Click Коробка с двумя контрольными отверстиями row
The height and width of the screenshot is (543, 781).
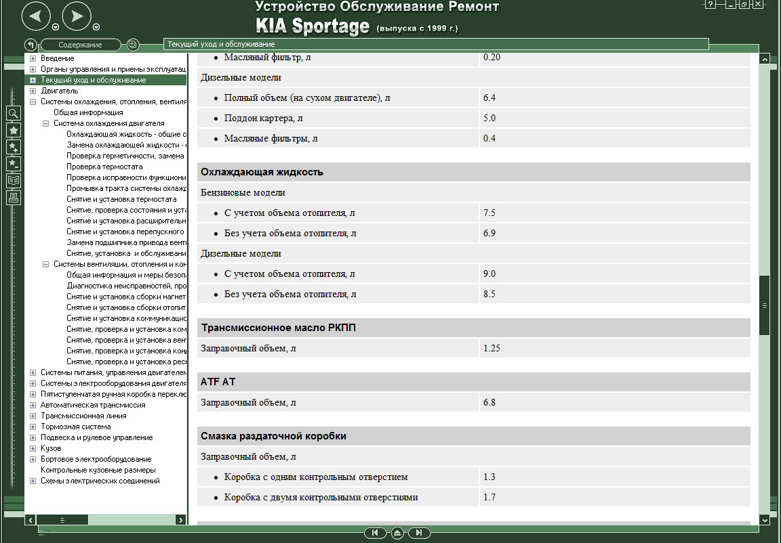(x=474, y=497)
